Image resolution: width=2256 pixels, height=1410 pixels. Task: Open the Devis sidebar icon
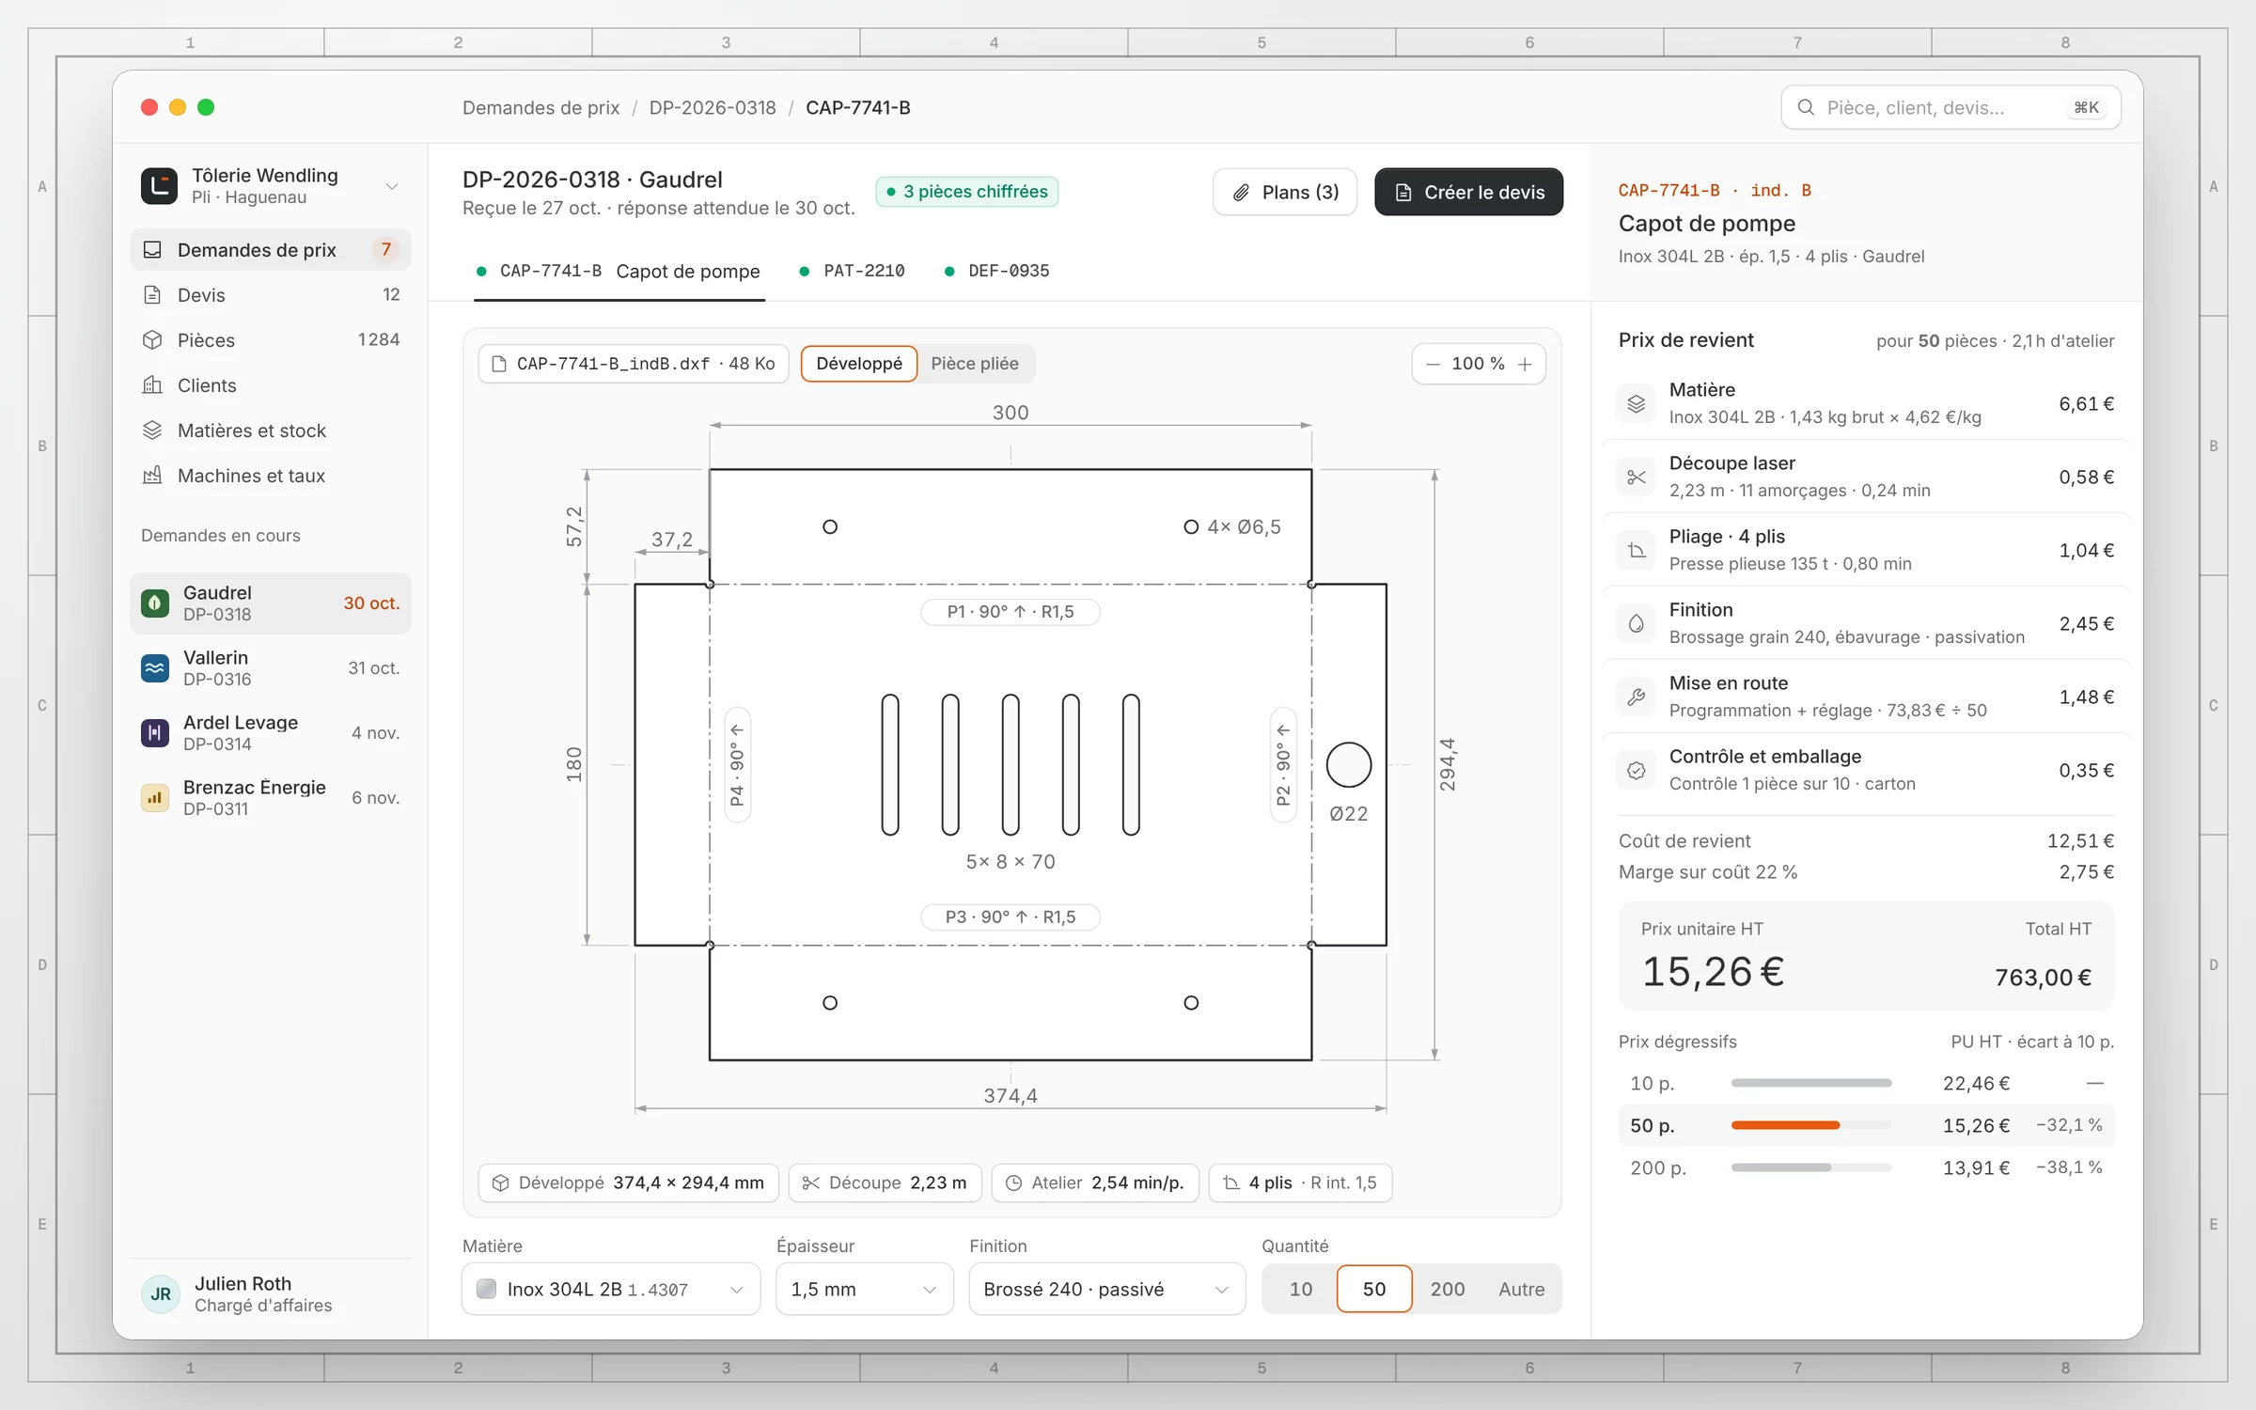click(x=152, y=295)
